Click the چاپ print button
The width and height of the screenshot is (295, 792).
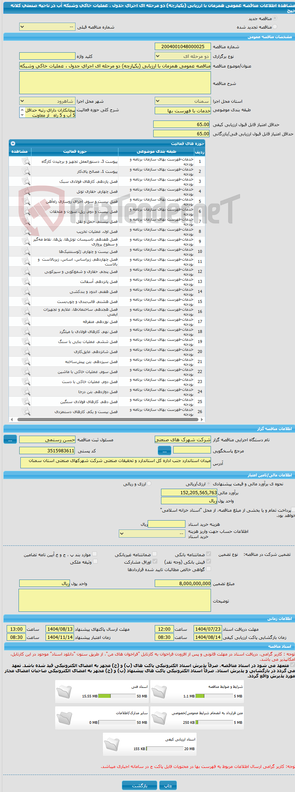click(x=168, y=785)
